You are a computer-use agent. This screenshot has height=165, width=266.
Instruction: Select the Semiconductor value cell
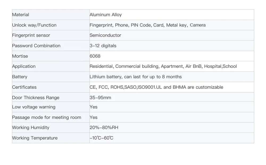[x=172, y=35]
